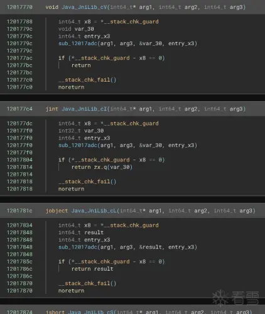The image size is (265, 314).
Task: Select result in the 'int64_t result' declaration
Action: (94, 232)
